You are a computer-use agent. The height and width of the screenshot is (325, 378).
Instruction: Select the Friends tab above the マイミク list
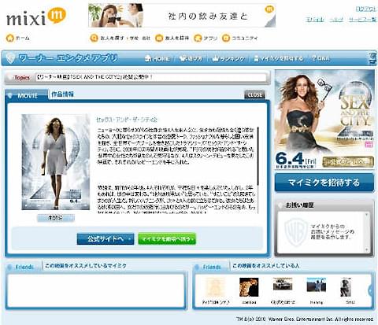click(x=24, y=267)
